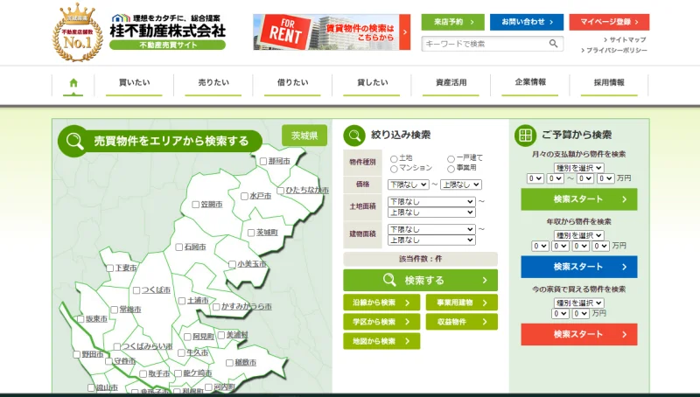Select the 一戸建て radio button
Viewport: 700px width, 397px height.
pyautogui.click(x=451, y=159)
